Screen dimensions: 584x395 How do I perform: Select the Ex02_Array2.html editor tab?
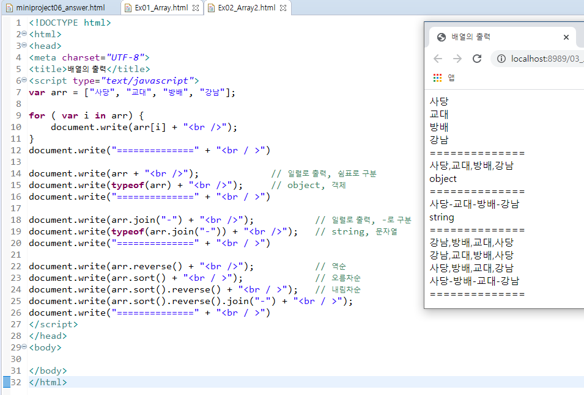click(x=247, y=8)
